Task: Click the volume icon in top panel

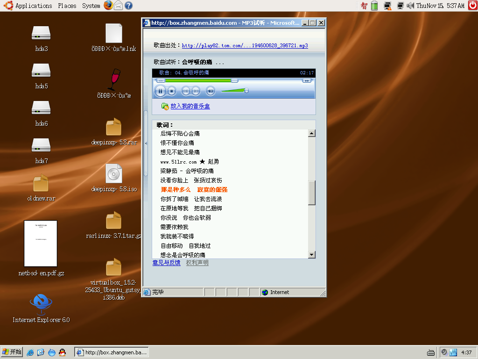Action: (x=410, y=6)
